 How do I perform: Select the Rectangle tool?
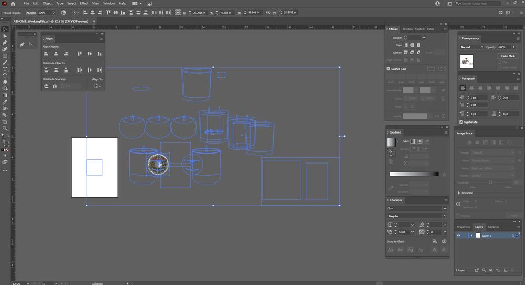pyautogui.click(x=5, y=56)
